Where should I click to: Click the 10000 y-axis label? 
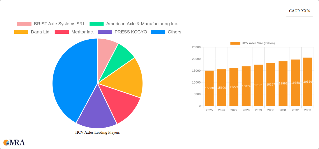coord(196,82)
